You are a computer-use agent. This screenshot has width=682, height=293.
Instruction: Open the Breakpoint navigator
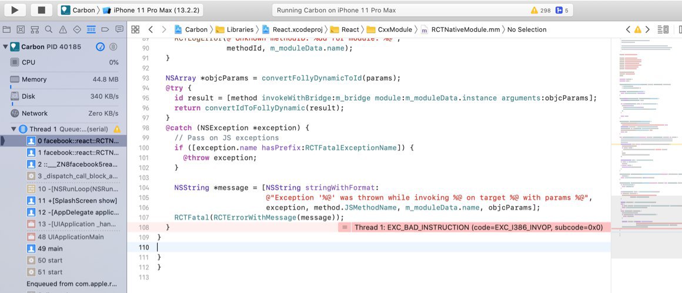coord(105,29)
